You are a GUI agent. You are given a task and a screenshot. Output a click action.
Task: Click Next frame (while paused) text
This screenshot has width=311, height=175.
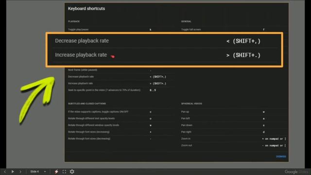(83, 70)
